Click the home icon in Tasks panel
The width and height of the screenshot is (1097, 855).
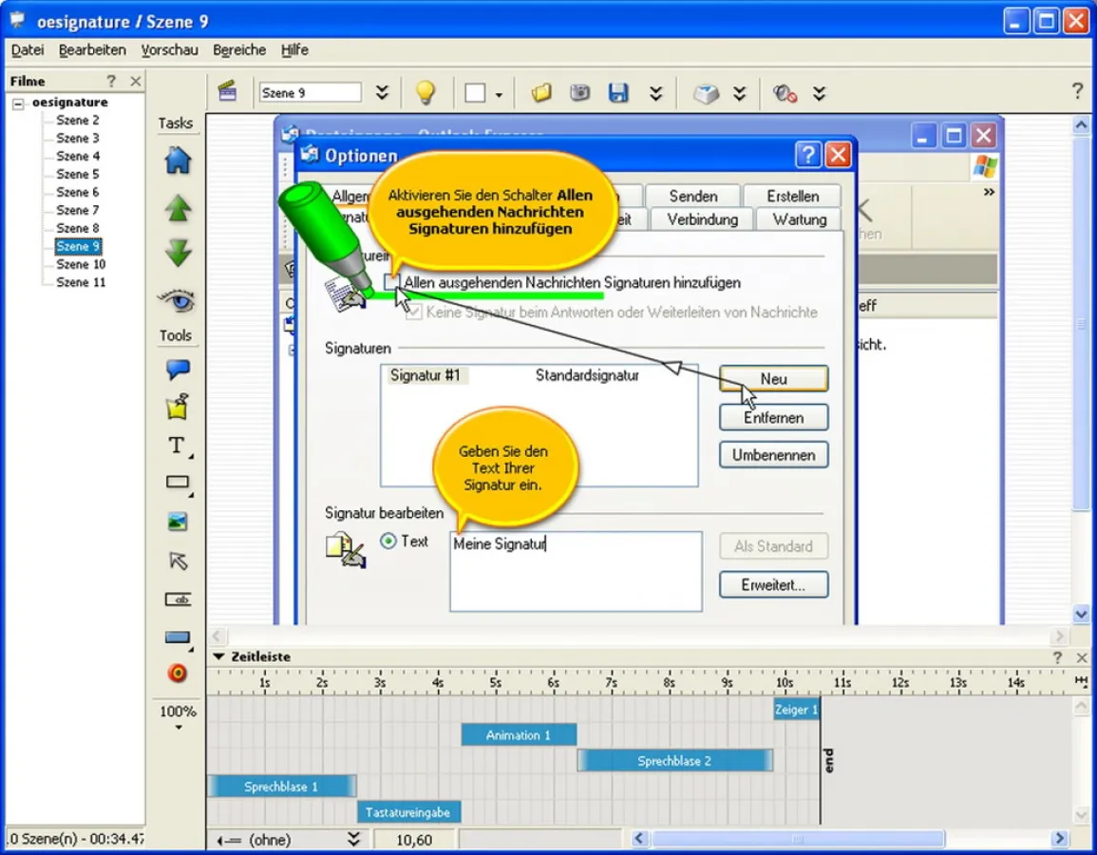pyautogui.click(x=178, y=161)
